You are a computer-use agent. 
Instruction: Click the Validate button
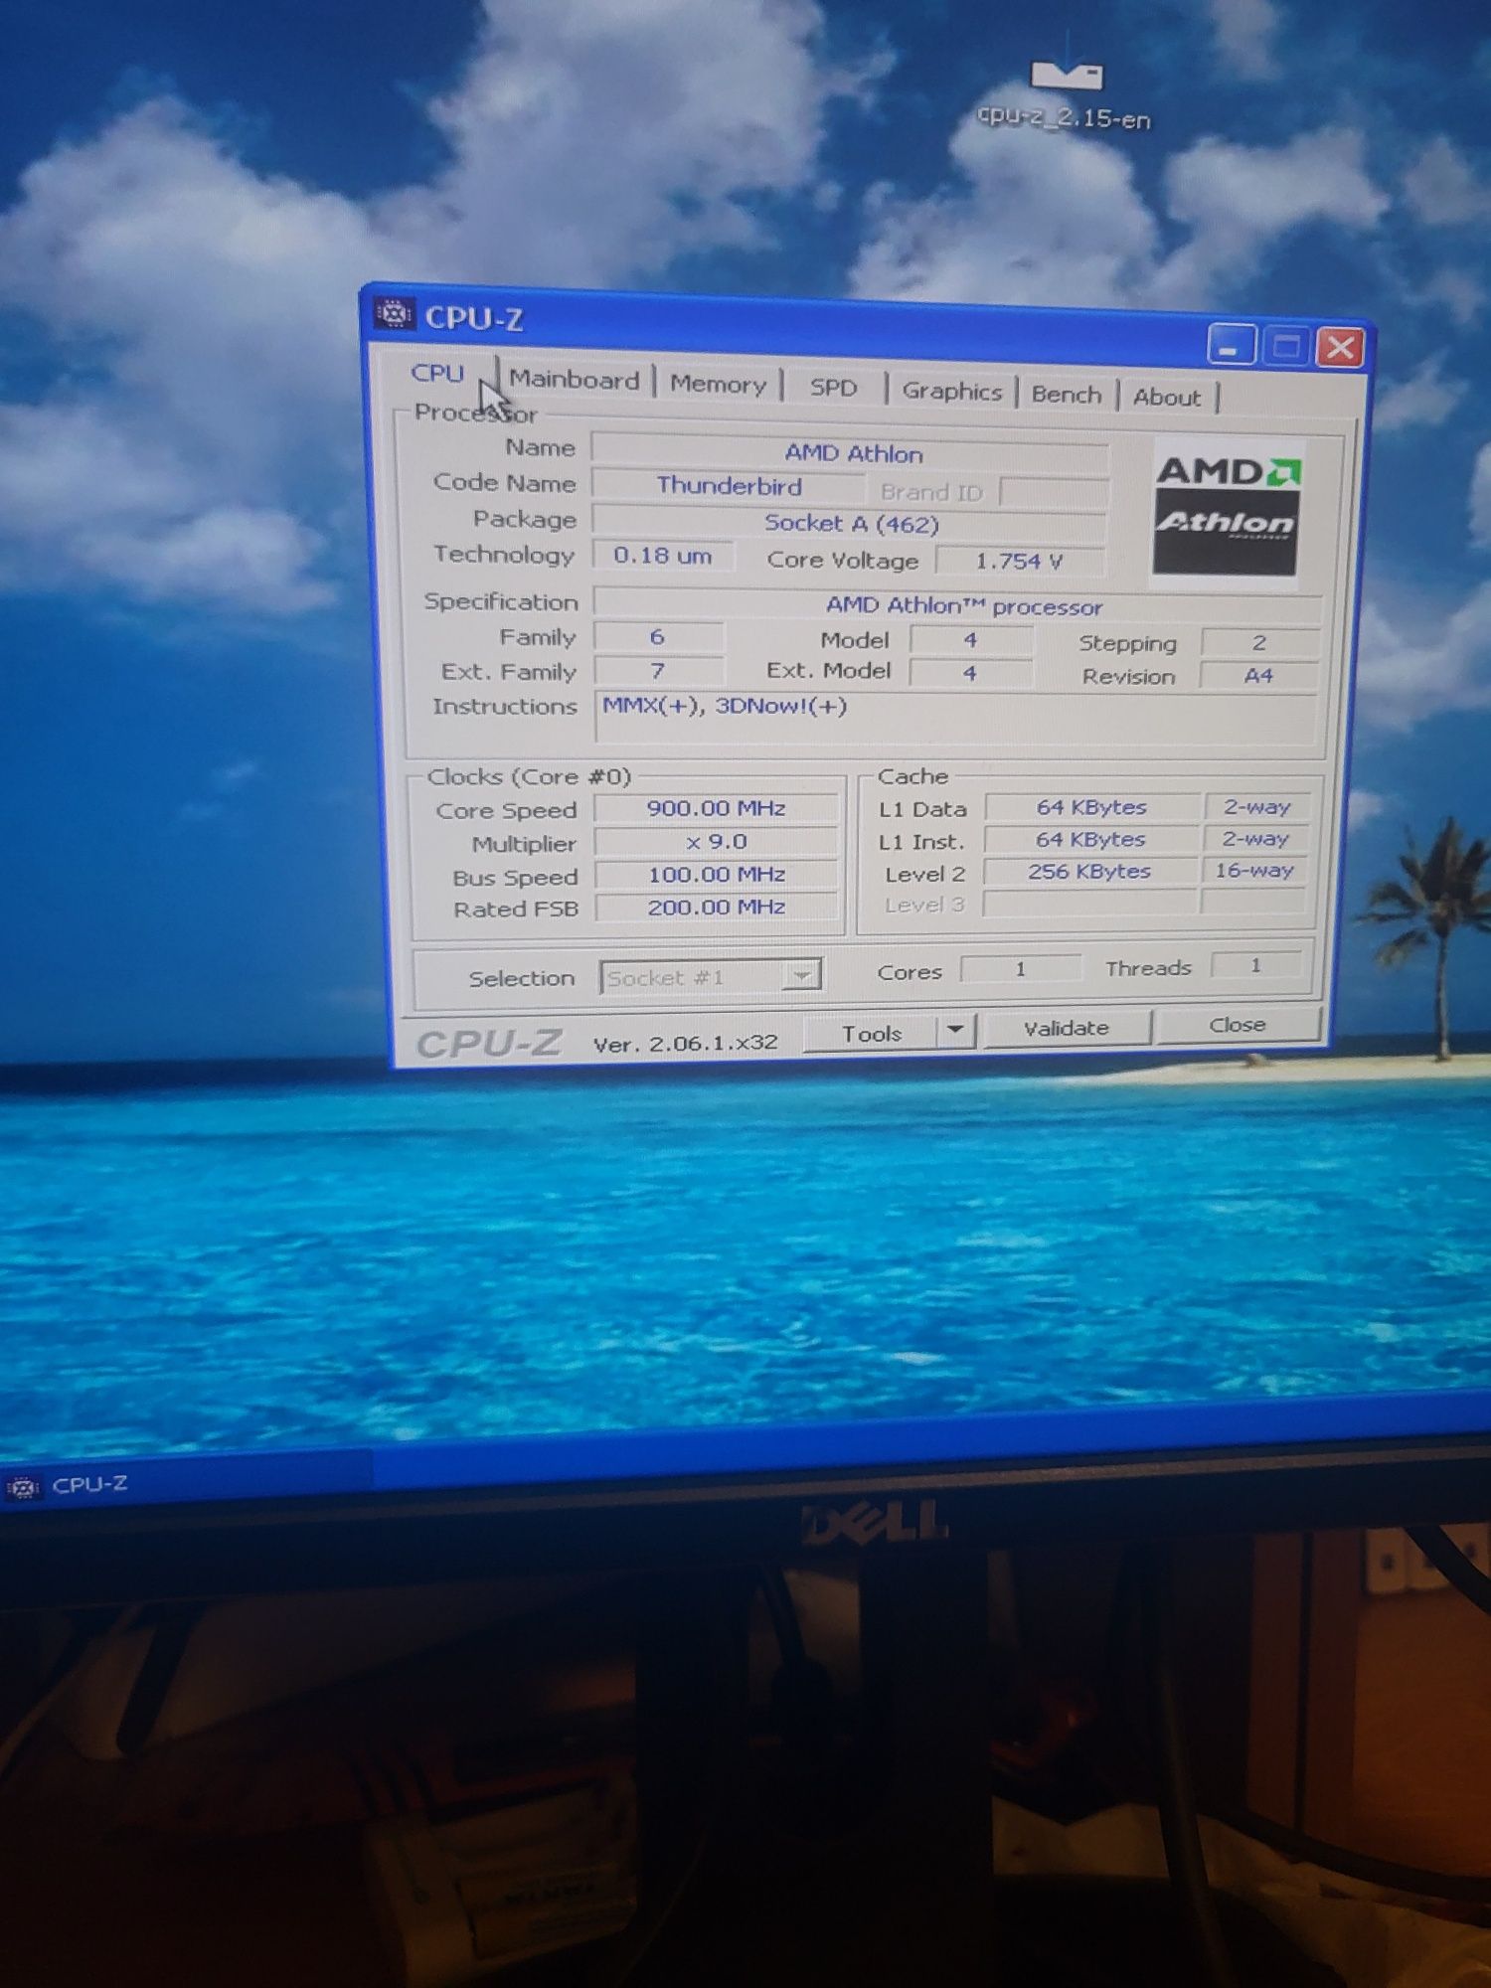(1067, 1028)
